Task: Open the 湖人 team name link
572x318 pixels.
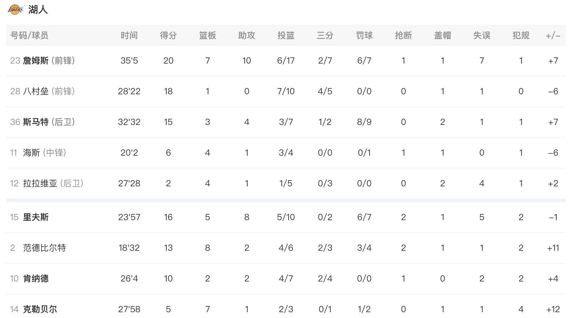Action: click(38, 10)
